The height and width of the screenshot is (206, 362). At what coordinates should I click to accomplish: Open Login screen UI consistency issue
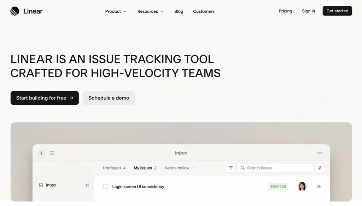pos(138,187)
